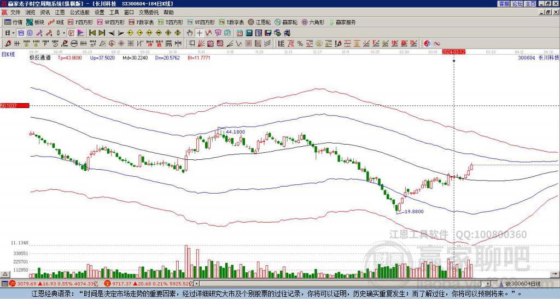Click the 50.1037 price marker
The height and width of the screenshot is (299, 560).
point(15,105)
